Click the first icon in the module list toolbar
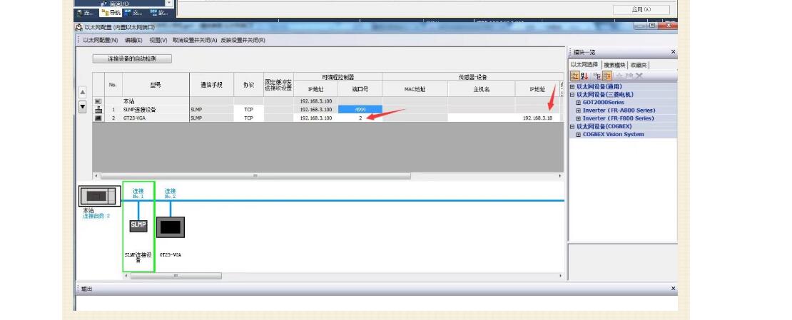The height and width of the screenshot is (320, 792). pos(575,76)
